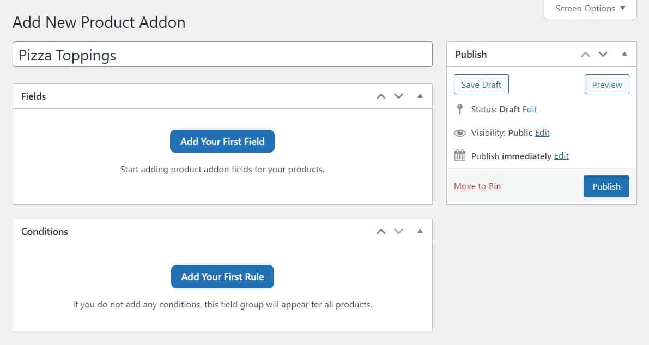Viewport: 649px width, 345px height.
Task: Save the addon as draft
Action: [481, 85]
